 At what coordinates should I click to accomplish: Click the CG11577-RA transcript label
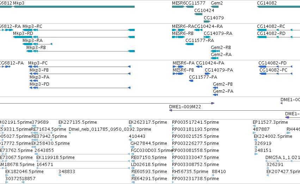(x=200, y=41)
